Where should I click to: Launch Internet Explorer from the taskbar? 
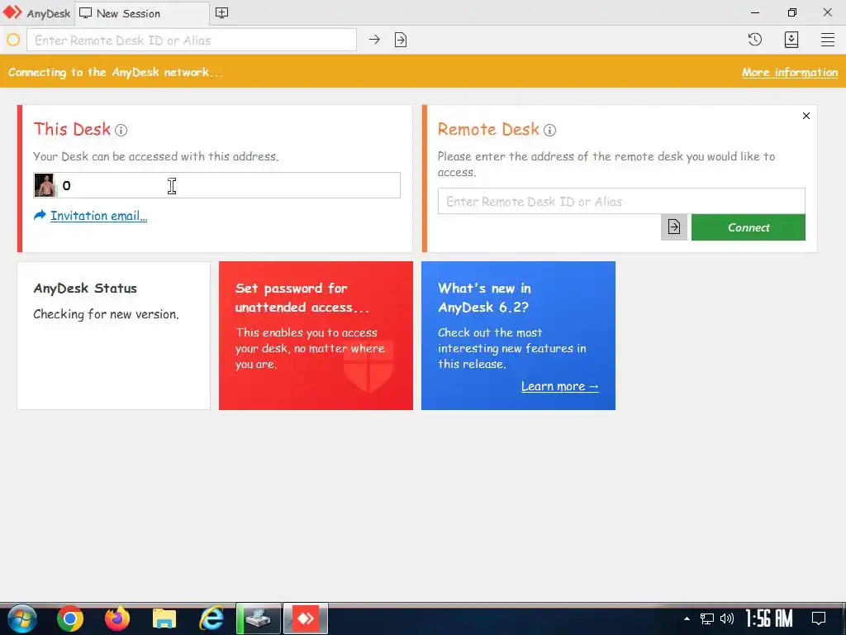pyautogui.click(x=211, y=618)
